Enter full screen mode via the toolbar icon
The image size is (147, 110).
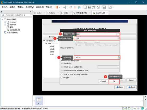point(94,7)
